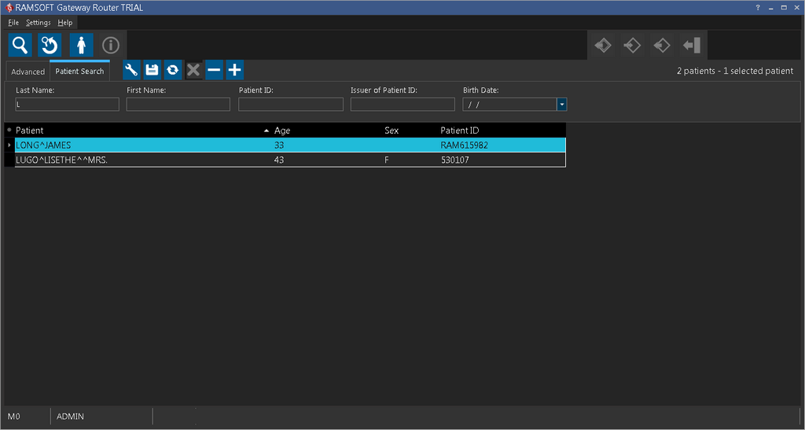Switch to the Advanced tab

(x=28, y=72)
